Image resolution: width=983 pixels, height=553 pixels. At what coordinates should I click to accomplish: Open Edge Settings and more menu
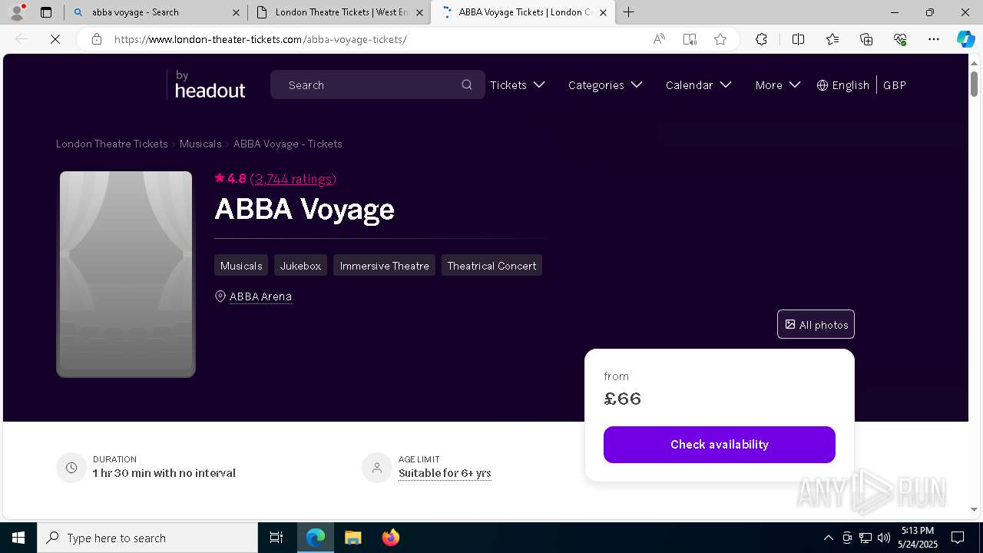(x=934, y=39)
